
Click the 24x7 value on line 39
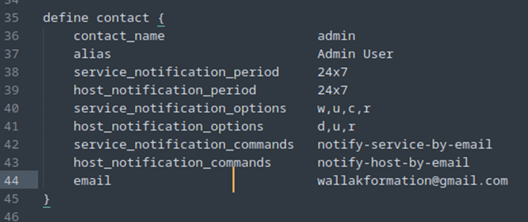(x=332, y=91)
